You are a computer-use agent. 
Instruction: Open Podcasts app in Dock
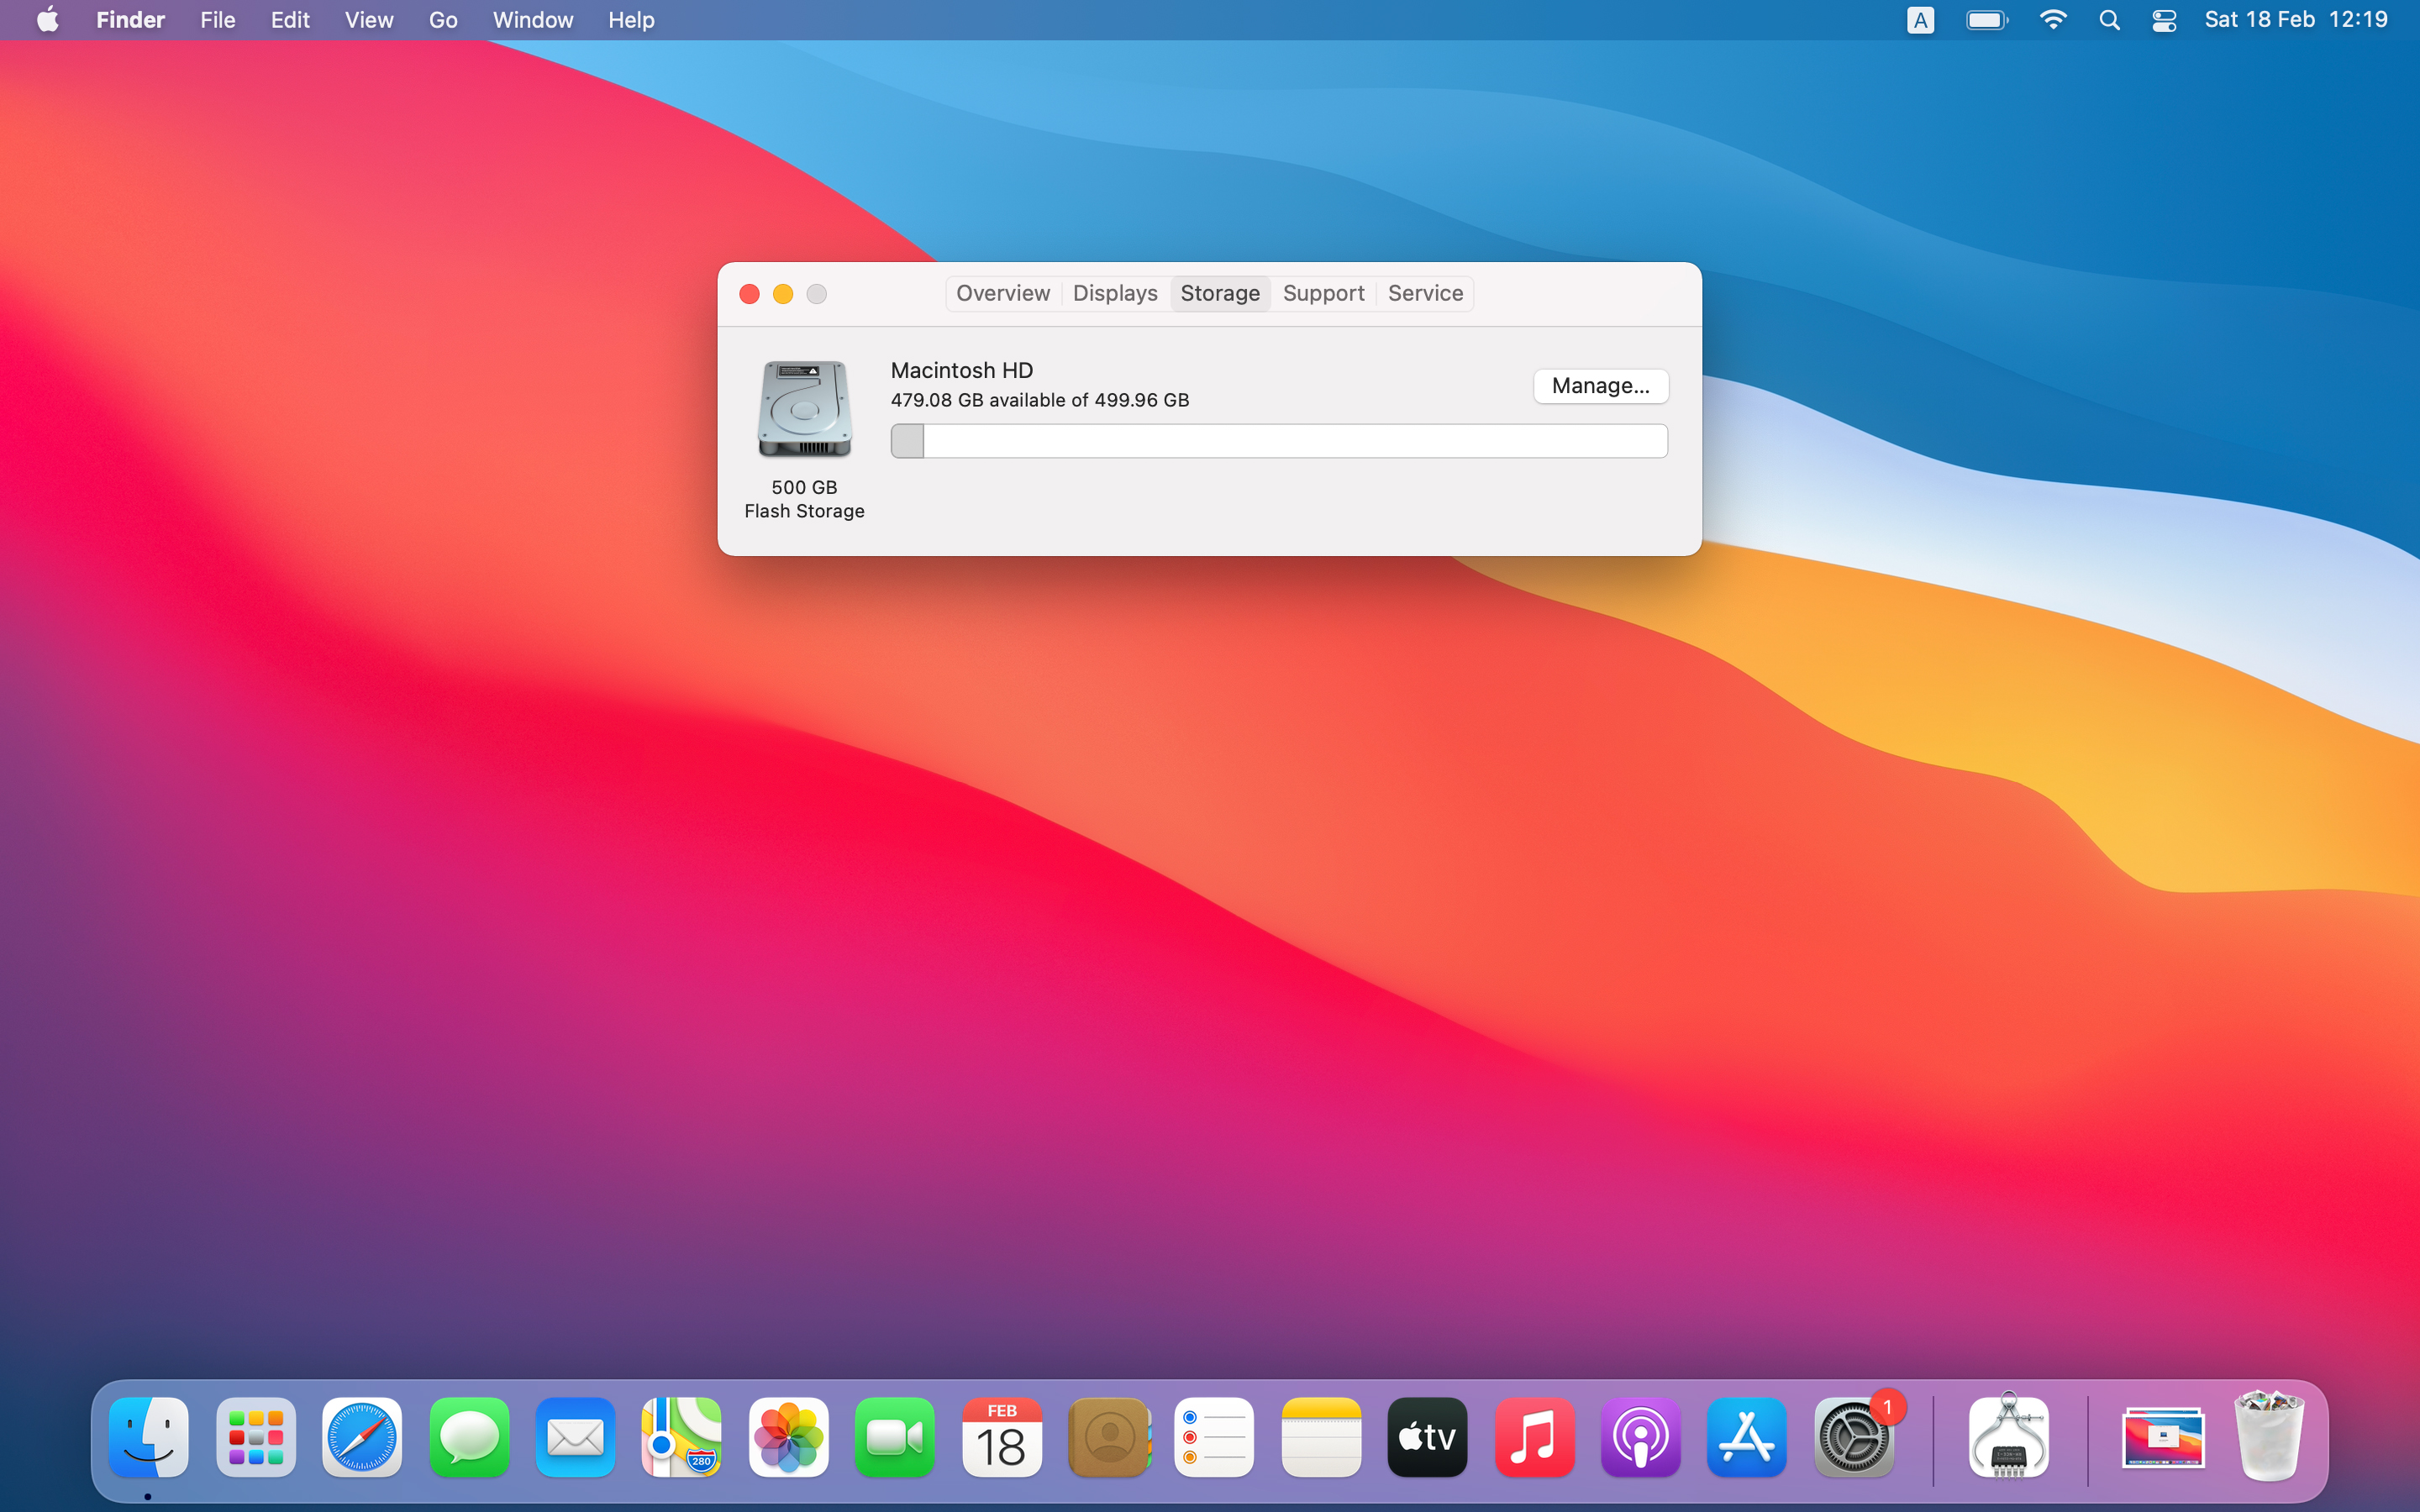click(1640, 1438)
